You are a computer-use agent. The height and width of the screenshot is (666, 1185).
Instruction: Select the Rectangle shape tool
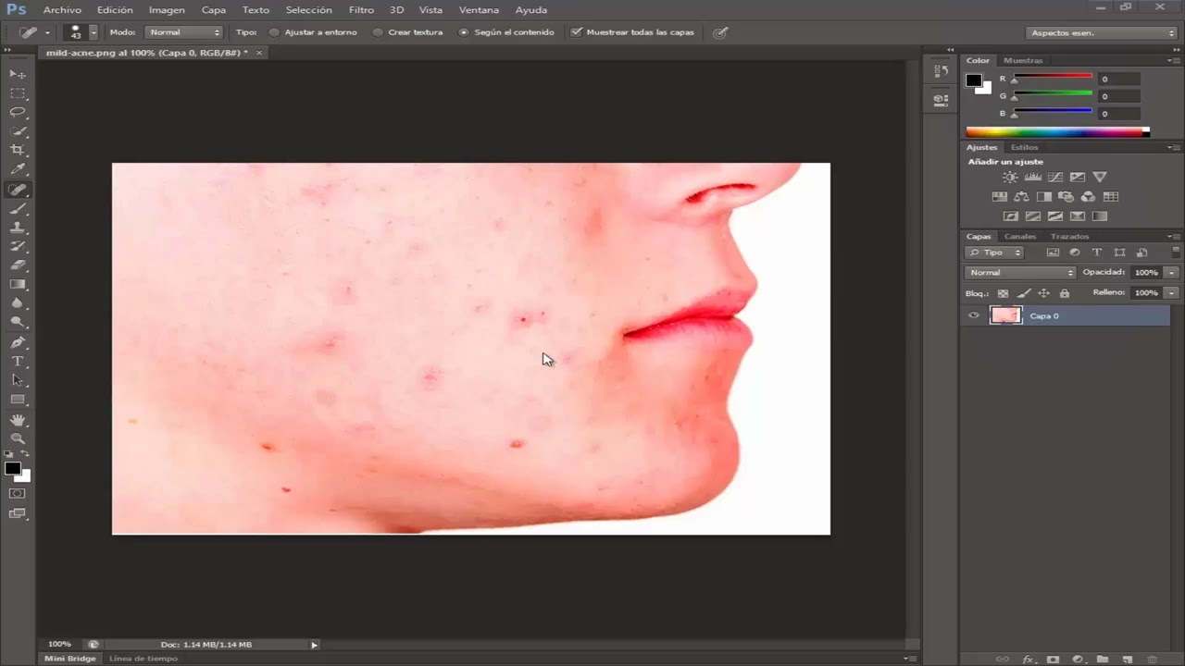click(x=18, y=400)
